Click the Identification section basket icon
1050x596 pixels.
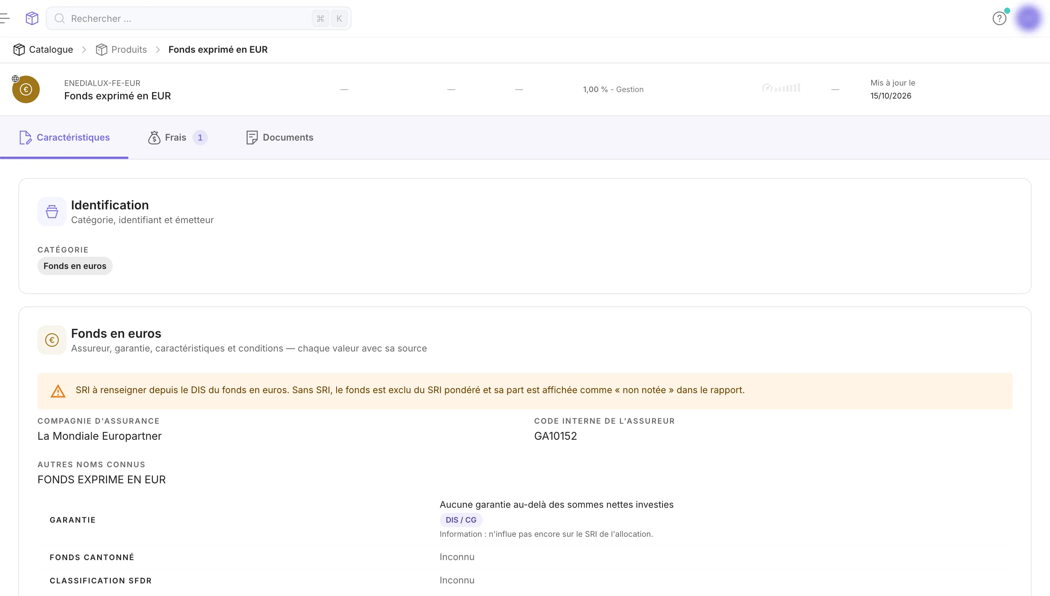[52, 212]
